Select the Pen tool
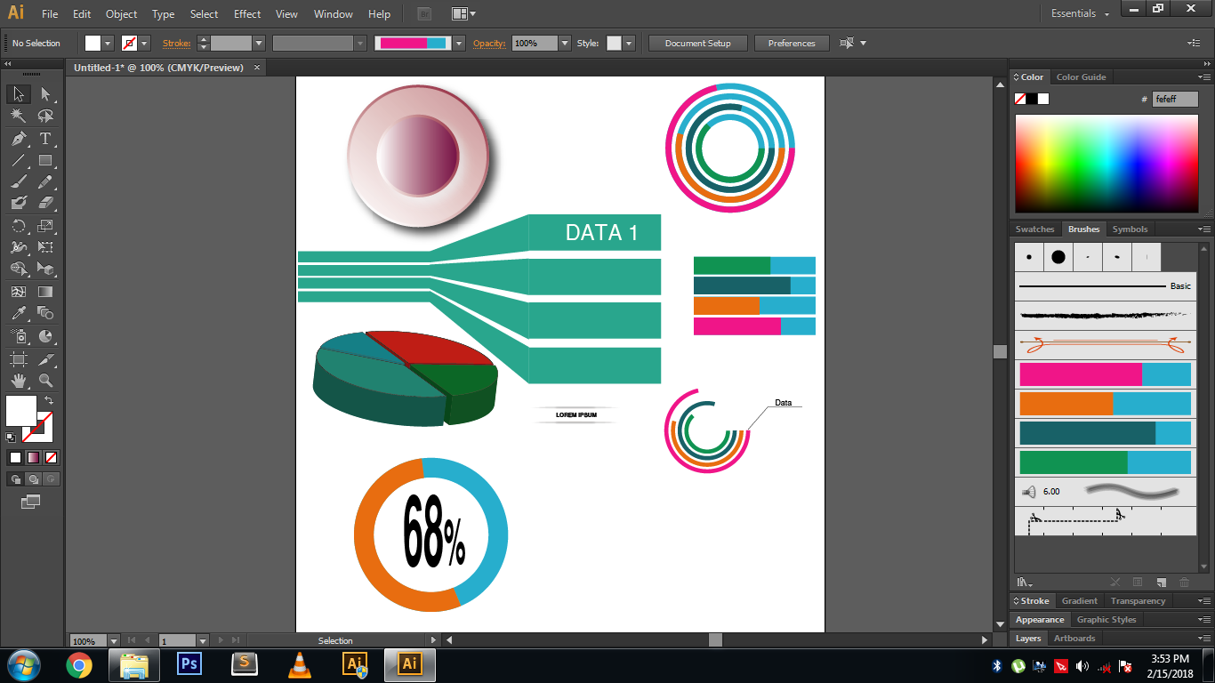The width and height of the screenshot is (1215, 683). pos(18,139)
